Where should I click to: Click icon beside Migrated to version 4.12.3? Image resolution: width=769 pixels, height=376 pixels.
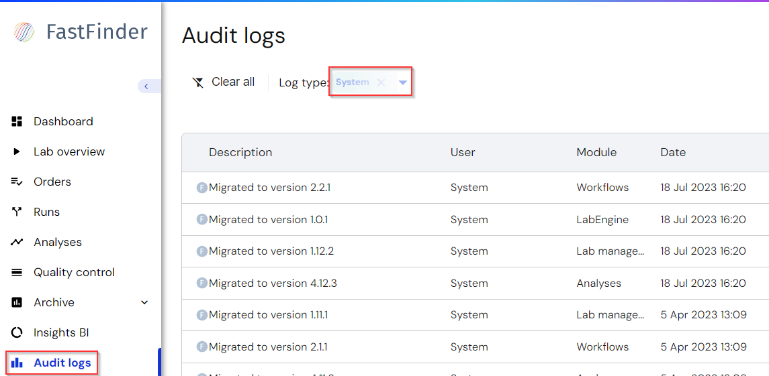pyautogui.click(x=202, y=283)
